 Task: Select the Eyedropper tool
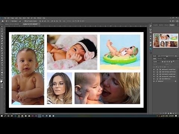pyautogui.click(x=2, y=41)
